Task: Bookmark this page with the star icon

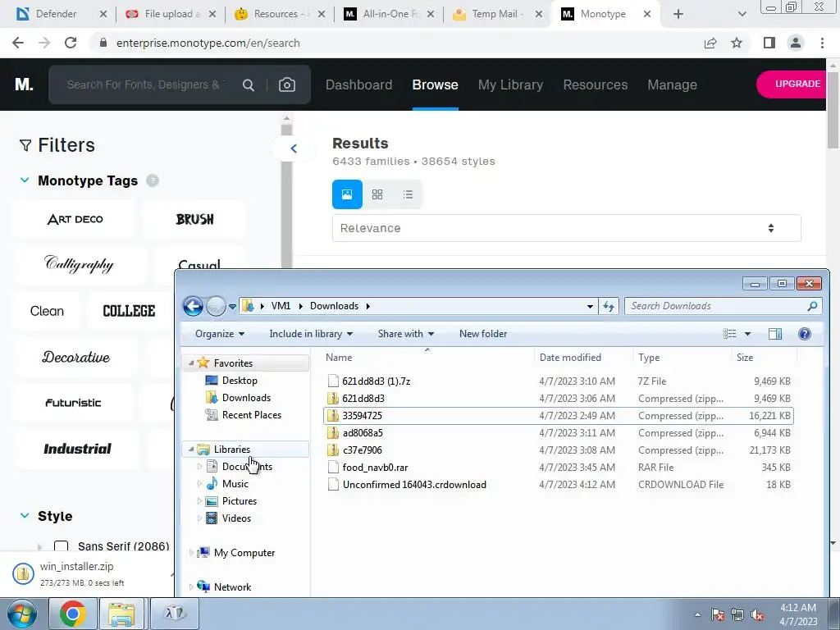Action: tap(737, 43)
